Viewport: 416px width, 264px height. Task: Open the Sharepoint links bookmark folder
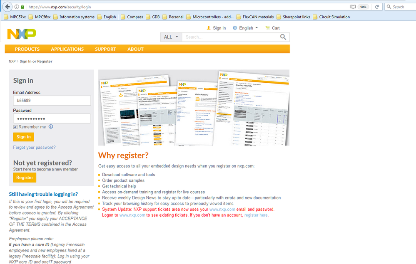click(x=293, y=17)
